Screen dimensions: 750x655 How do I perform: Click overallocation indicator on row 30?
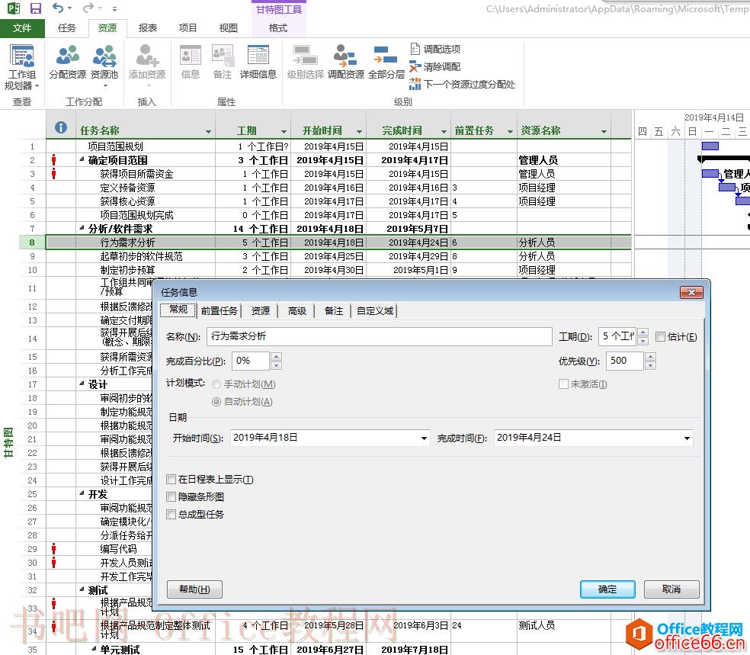coord(53,563)
